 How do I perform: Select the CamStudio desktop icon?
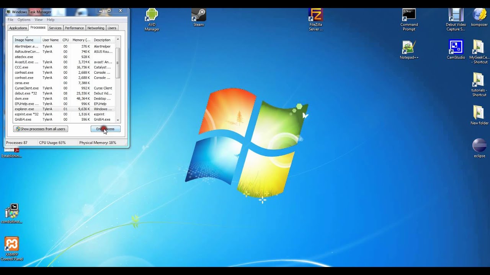(456, 50)
